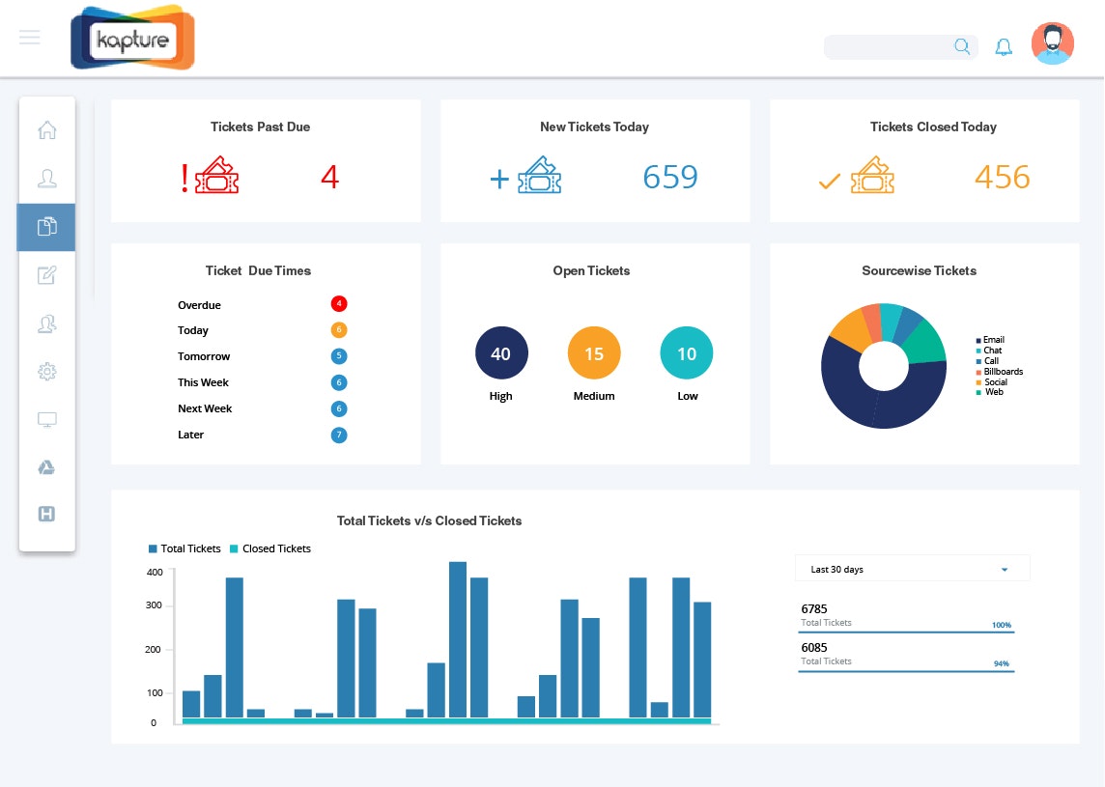Open the hamburger menu at top left
The image size is (1105, 787).
[30, 37]
